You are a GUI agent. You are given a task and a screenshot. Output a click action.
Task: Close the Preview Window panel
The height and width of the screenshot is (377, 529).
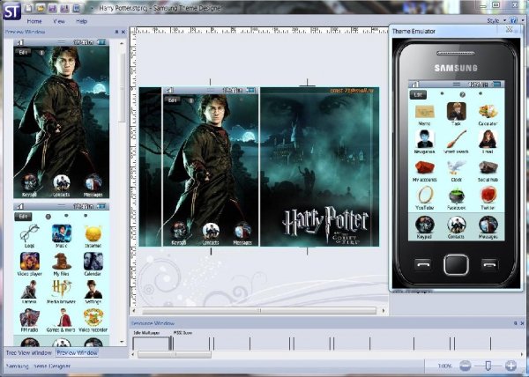click(x=123, y=32)
